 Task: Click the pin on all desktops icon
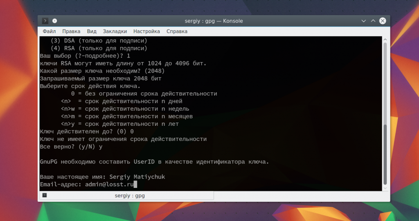tap(55, 21)
